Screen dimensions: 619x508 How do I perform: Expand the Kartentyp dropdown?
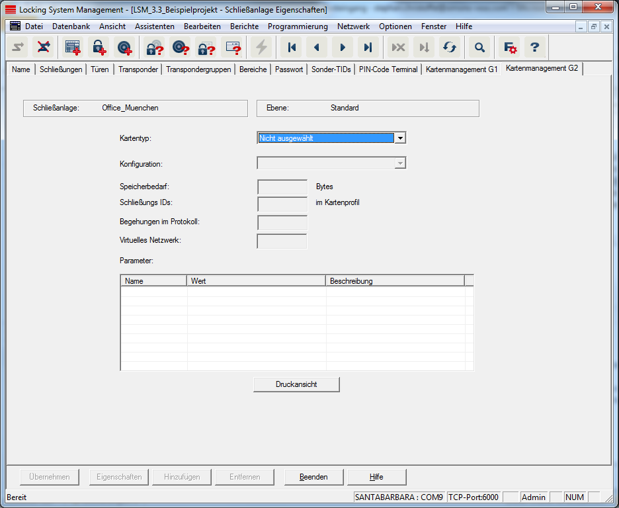click(x=399, y=138)
